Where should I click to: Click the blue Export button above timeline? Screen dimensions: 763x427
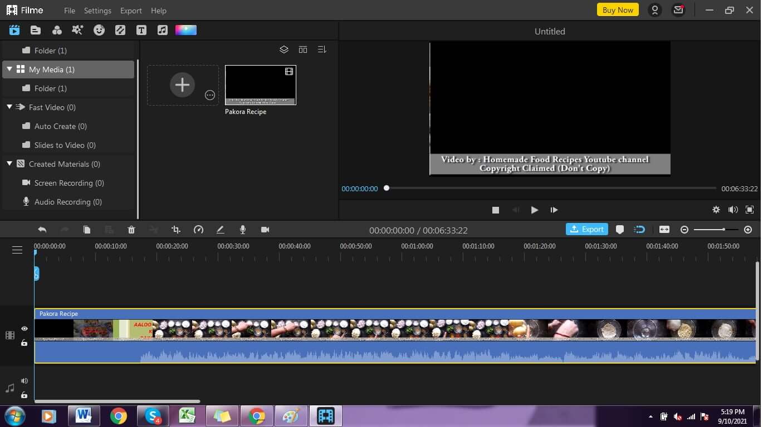click(x=587, y=229)
